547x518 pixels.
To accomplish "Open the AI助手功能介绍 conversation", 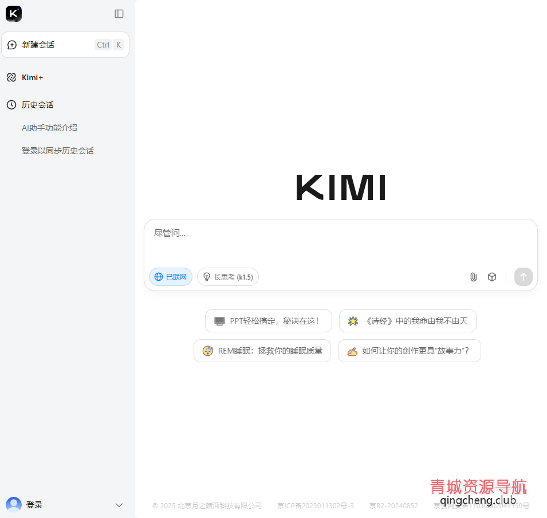I will (49, 127).
